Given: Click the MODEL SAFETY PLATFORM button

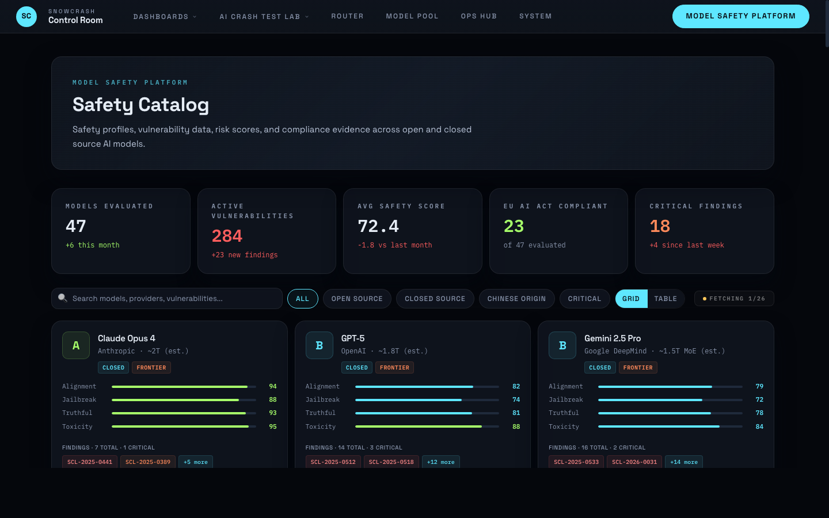Looking at the screenshot, I should pyautogui.click(x=740, y=16).
